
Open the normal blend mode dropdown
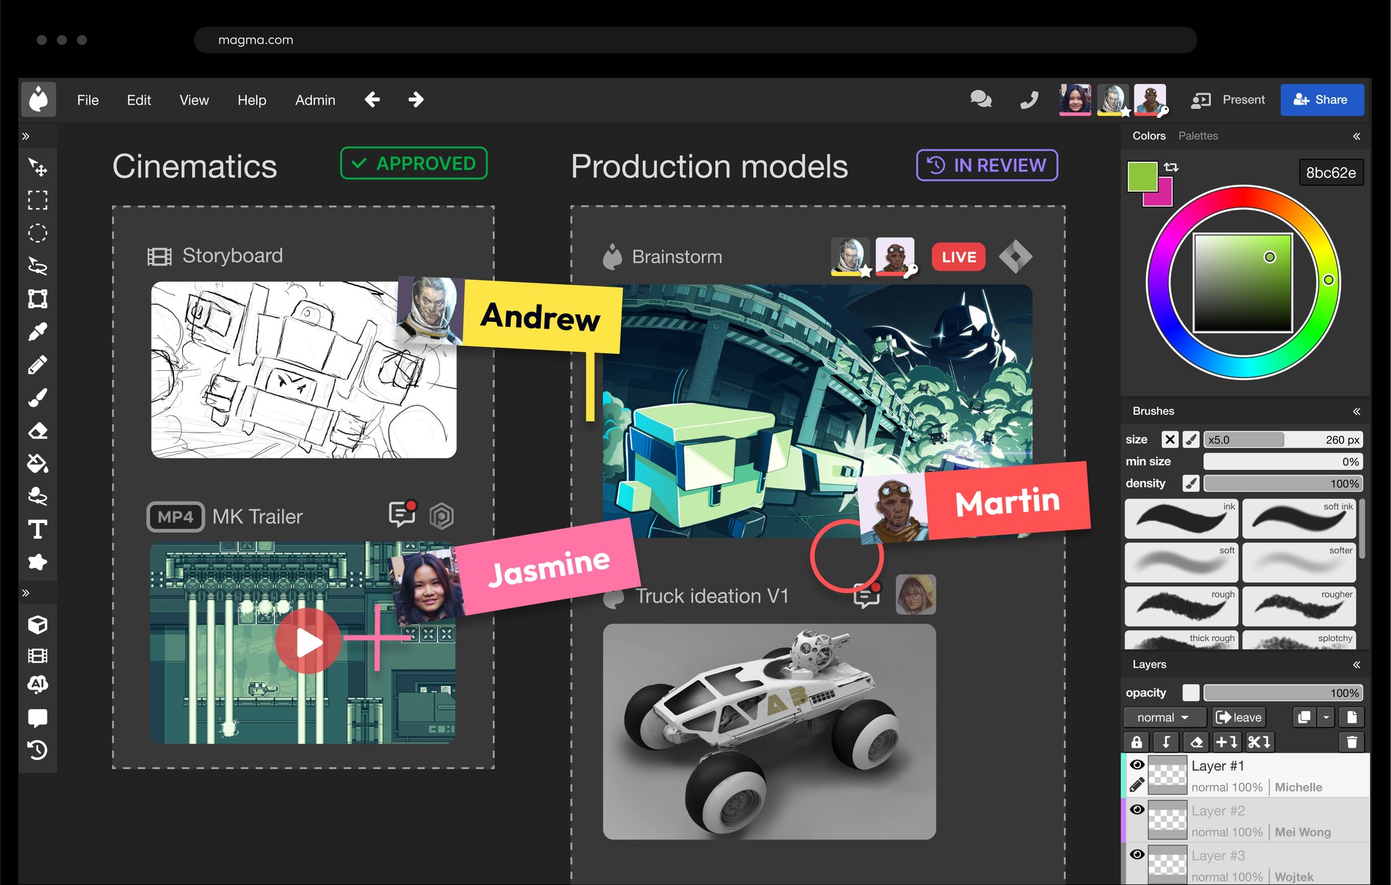pos(1163,717)
